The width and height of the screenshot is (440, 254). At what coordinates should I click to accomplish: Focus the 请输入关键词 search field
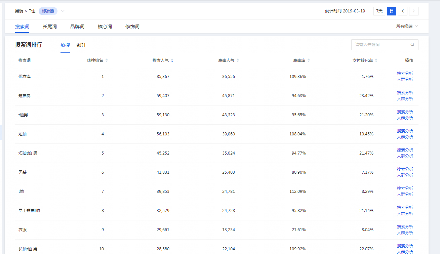pos(385,45)
